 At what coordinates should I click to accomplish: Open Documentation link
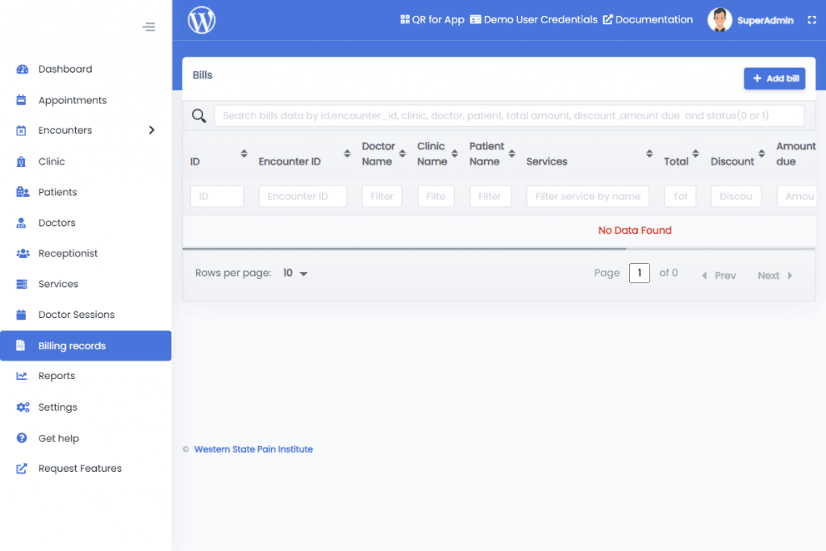point(648,19)
